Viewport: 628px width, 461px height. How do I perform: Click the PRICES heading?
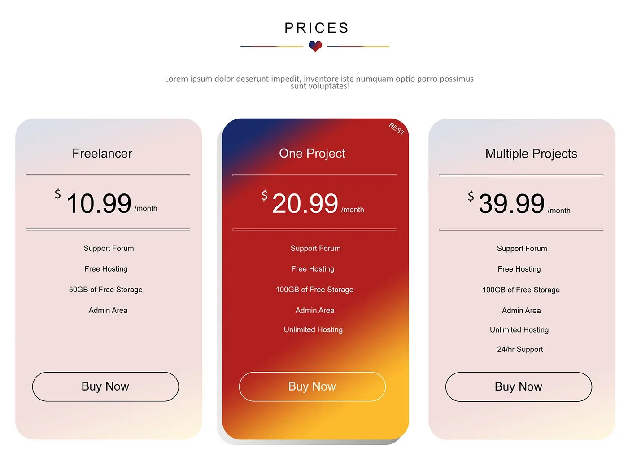coord(317,28)
